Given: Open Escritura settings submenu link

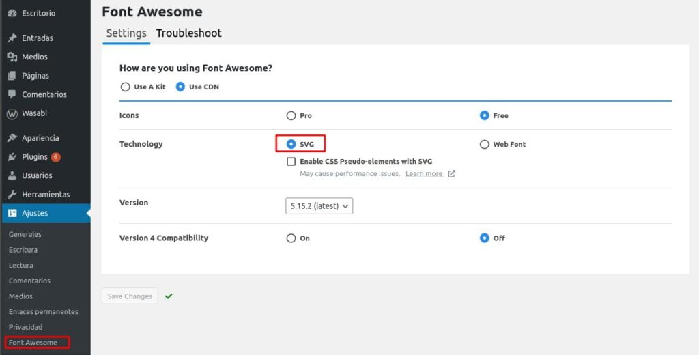Looking at the screenshot, I should [23, 250].
